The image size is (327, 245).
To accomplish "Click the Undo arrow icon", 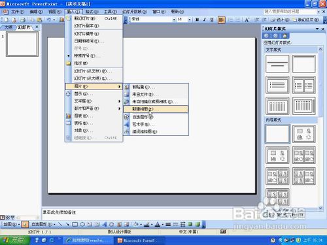I will (x=49, y=20).
